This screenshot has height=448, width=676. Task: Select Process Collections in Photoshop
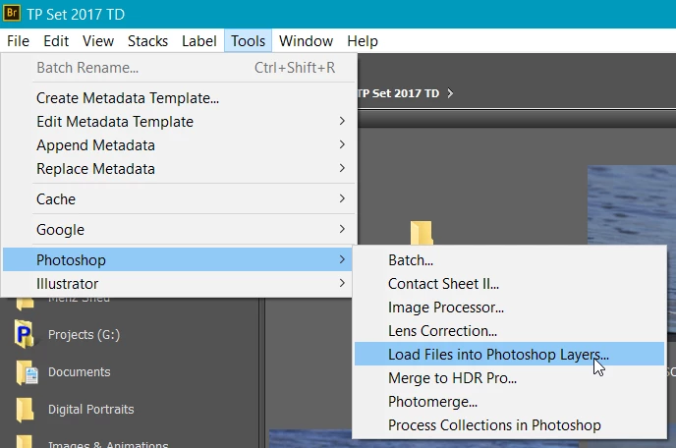509,425
